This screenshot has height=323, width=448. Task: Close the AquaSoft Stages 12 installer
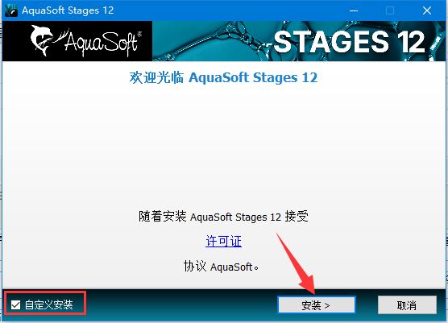point(427,10)
